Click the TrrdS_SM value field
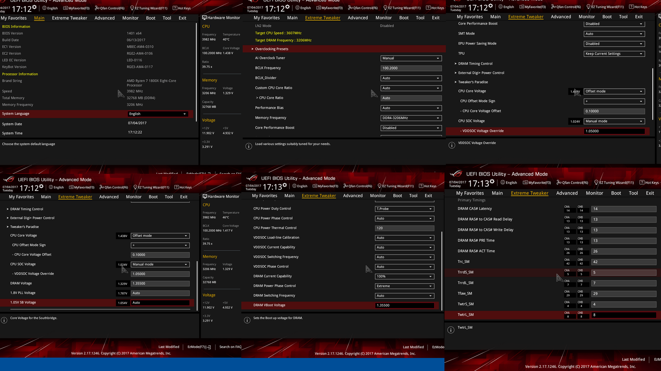Screen dimensions: 661x371 (x=624, y=272)
